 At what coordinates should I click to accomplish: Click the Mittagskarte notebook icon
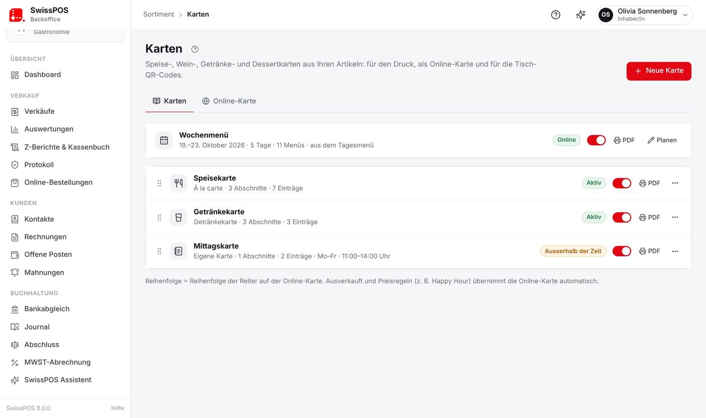179,251
